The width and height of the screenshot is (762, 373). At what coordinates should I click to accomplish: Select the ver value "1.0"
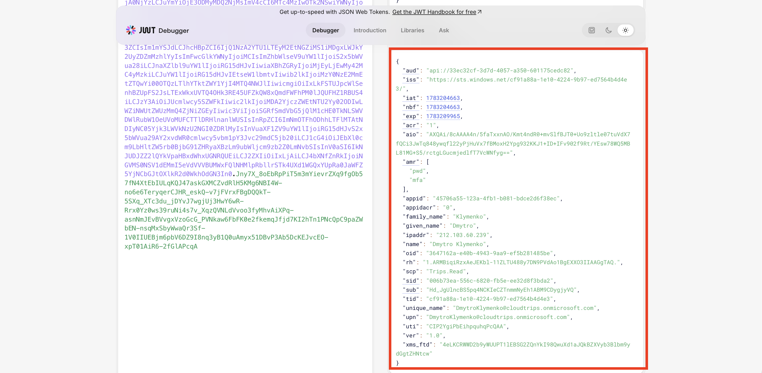tap(434, 336)
